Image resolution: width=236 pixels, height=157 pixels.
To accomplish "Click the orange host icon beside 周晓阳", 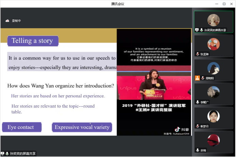I will click(x=197, y=78).
